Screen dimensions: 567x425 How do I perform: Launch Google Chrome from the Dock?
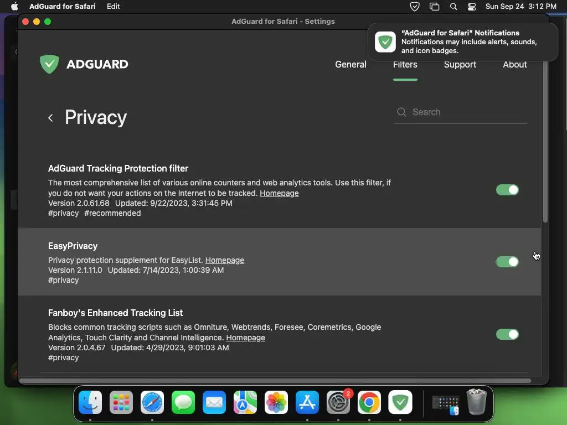(369, 402)
